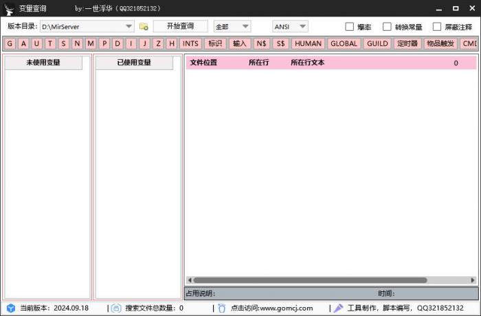Click the website visit icon in the status bar
The height and width of the screenshot is (316, 481).
(x=222, y=308)
